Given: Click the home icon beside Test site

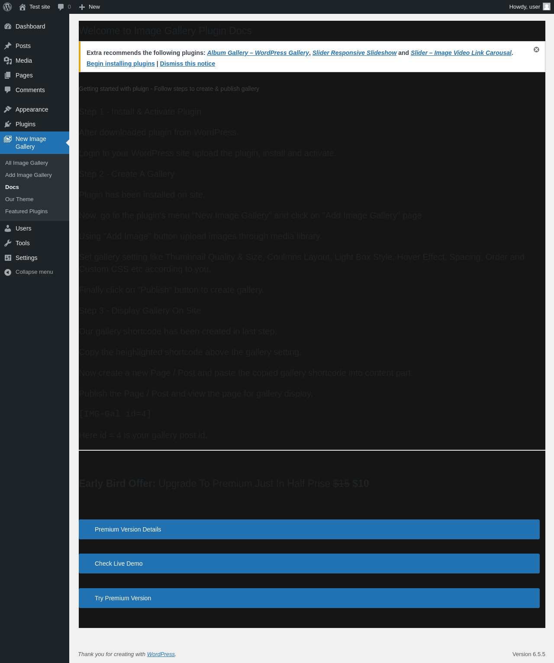Looking at the screenshot, I should (23, 7).
